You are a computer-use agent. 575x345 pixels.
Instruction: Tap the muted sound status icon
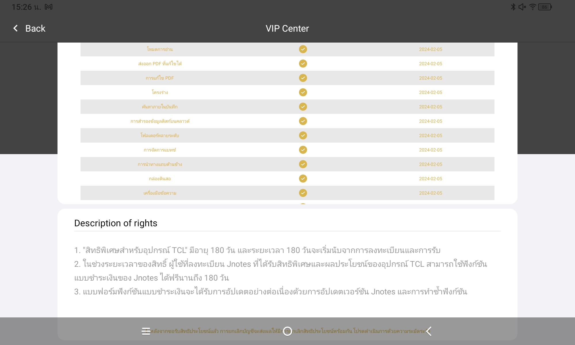522,7
